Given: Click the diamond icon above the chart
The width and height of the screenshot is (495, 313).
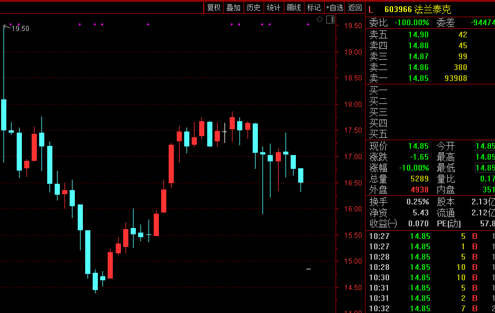Looking at the screenshot, I should 320,20.
